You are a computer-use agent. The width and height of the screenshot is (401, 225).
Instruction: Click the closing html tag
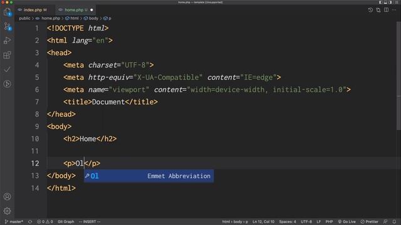point(61,188)
